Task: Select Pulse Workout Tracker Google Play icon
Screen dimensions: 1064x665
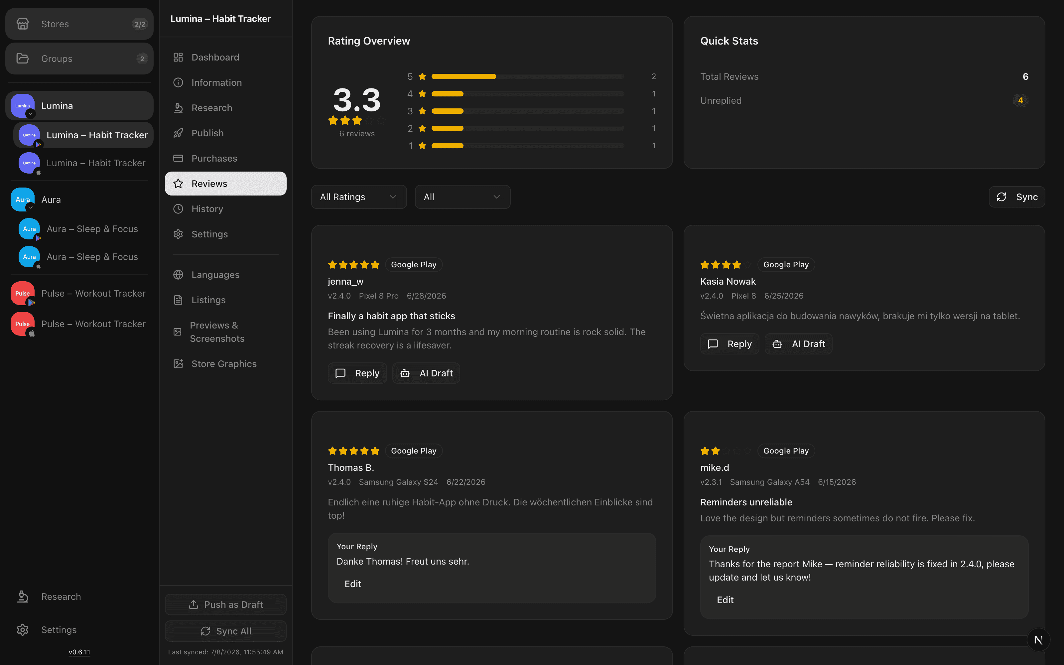Action: coord(22,293)
